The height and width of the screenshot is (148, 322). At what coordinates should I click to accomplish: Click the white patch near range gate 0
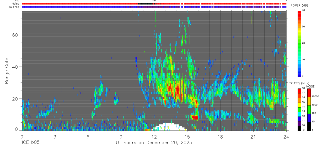click(169, 127)
